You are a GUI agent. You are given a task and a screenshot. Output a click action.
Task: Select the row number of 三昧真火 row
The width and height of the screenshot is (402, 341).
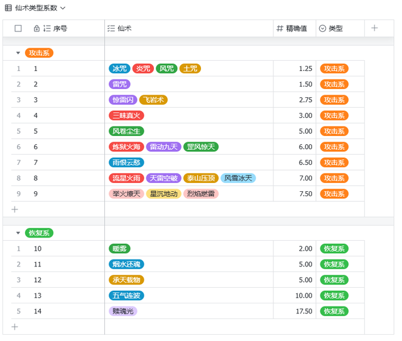[19, 115]
